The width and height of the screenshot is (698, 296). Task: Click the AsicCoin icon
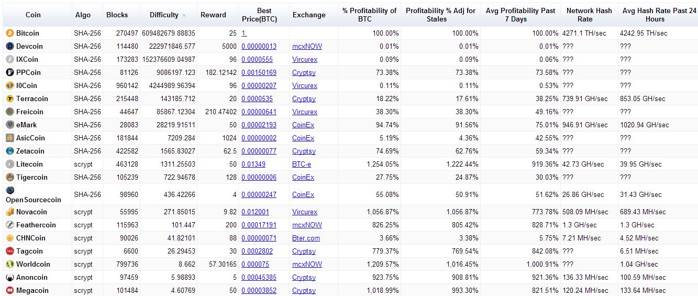tap(9, 138)
